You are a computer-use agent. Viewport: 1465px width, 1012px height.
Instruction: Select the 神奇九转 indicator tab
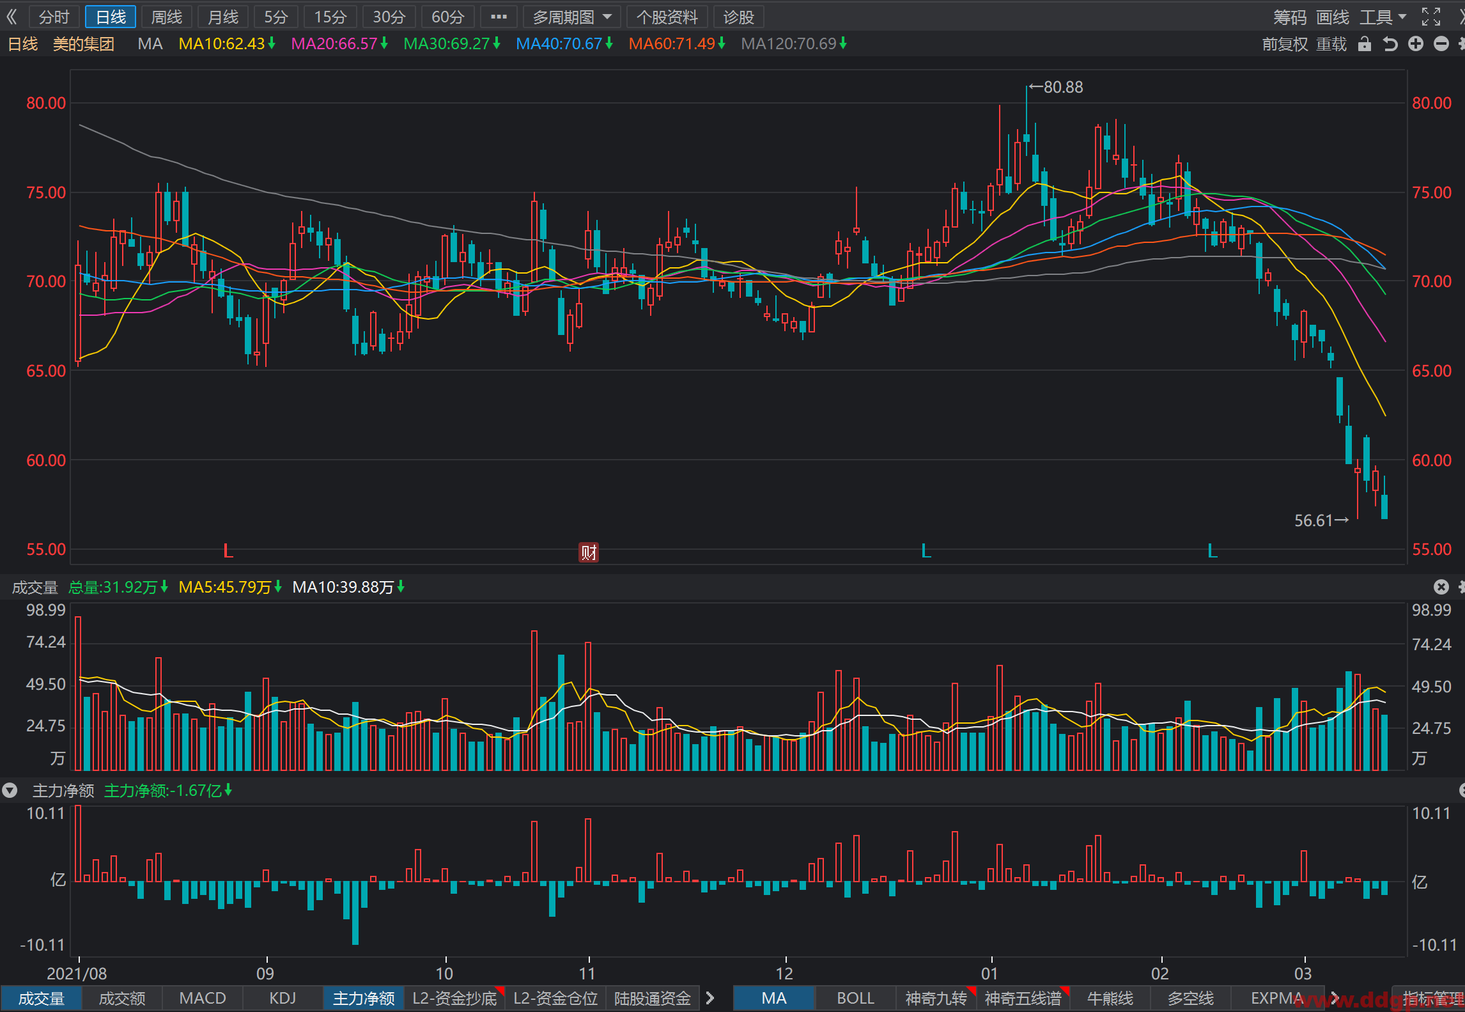click(x=936, y=999)
